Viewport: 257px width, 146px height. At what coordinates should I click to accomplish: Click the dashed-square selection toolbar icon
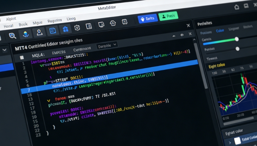pos(125,22)
